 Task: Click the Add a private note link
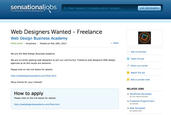(140, 80)
